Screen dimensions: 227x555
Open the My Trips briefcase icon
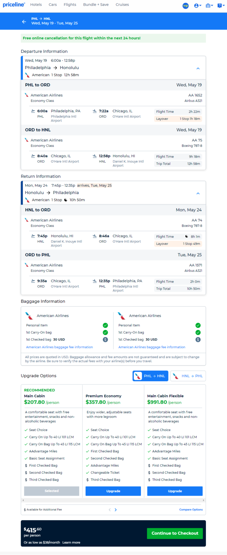click(x=209, y=6)
